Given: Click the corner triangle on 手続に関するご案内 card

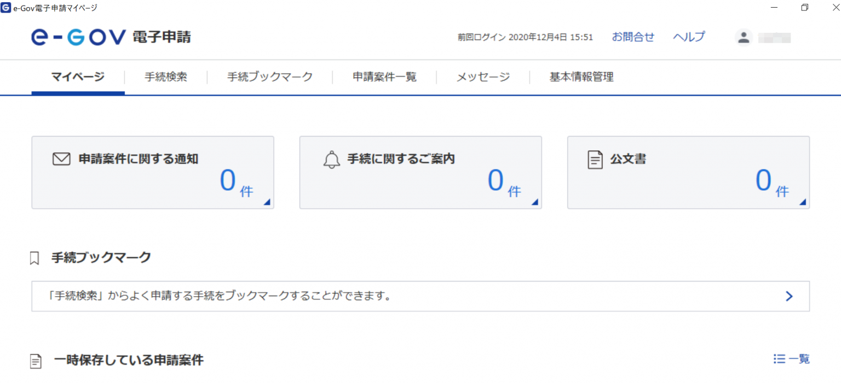Looking at the screenshot, I should pos(535,202).
